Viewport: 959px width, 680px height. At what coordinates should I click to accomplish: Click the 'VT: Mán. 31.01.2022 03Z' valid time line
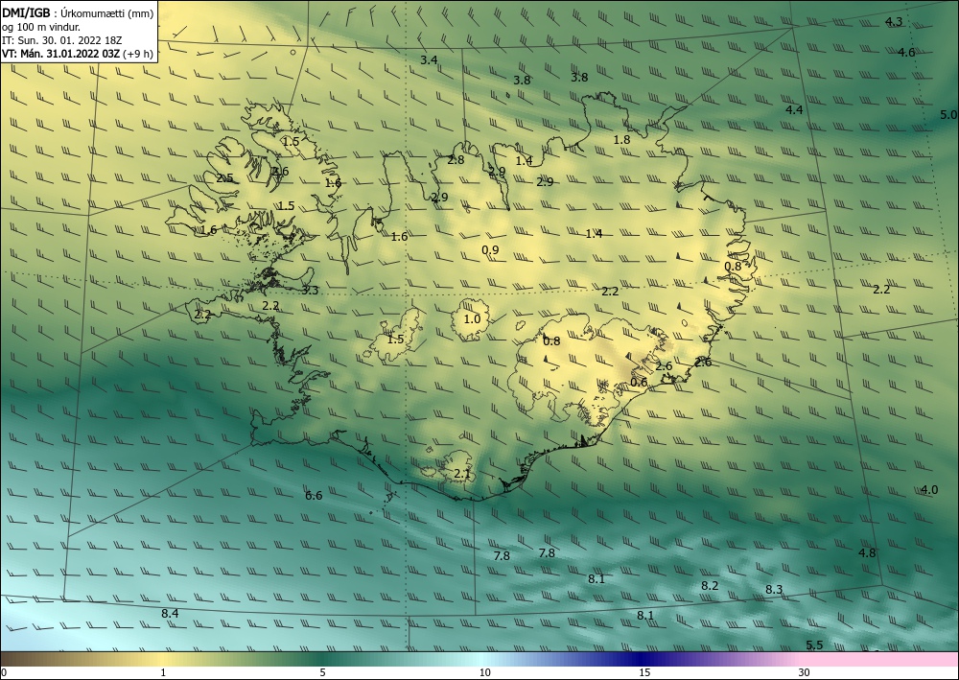78,54
